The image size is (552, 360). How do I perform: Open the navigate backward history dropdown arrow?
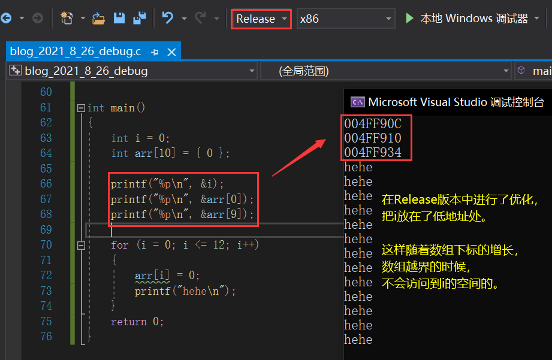22,18
